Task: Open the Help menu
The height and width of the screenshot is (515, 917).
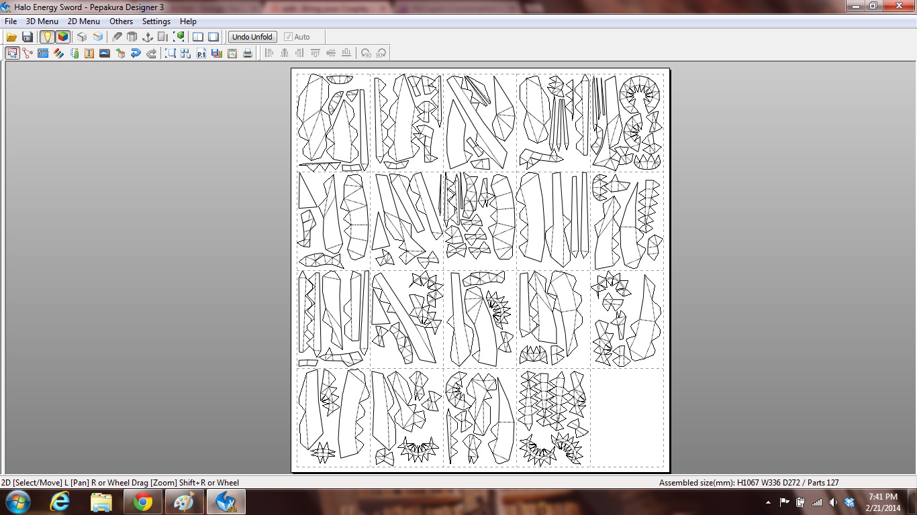Action: 188,21
